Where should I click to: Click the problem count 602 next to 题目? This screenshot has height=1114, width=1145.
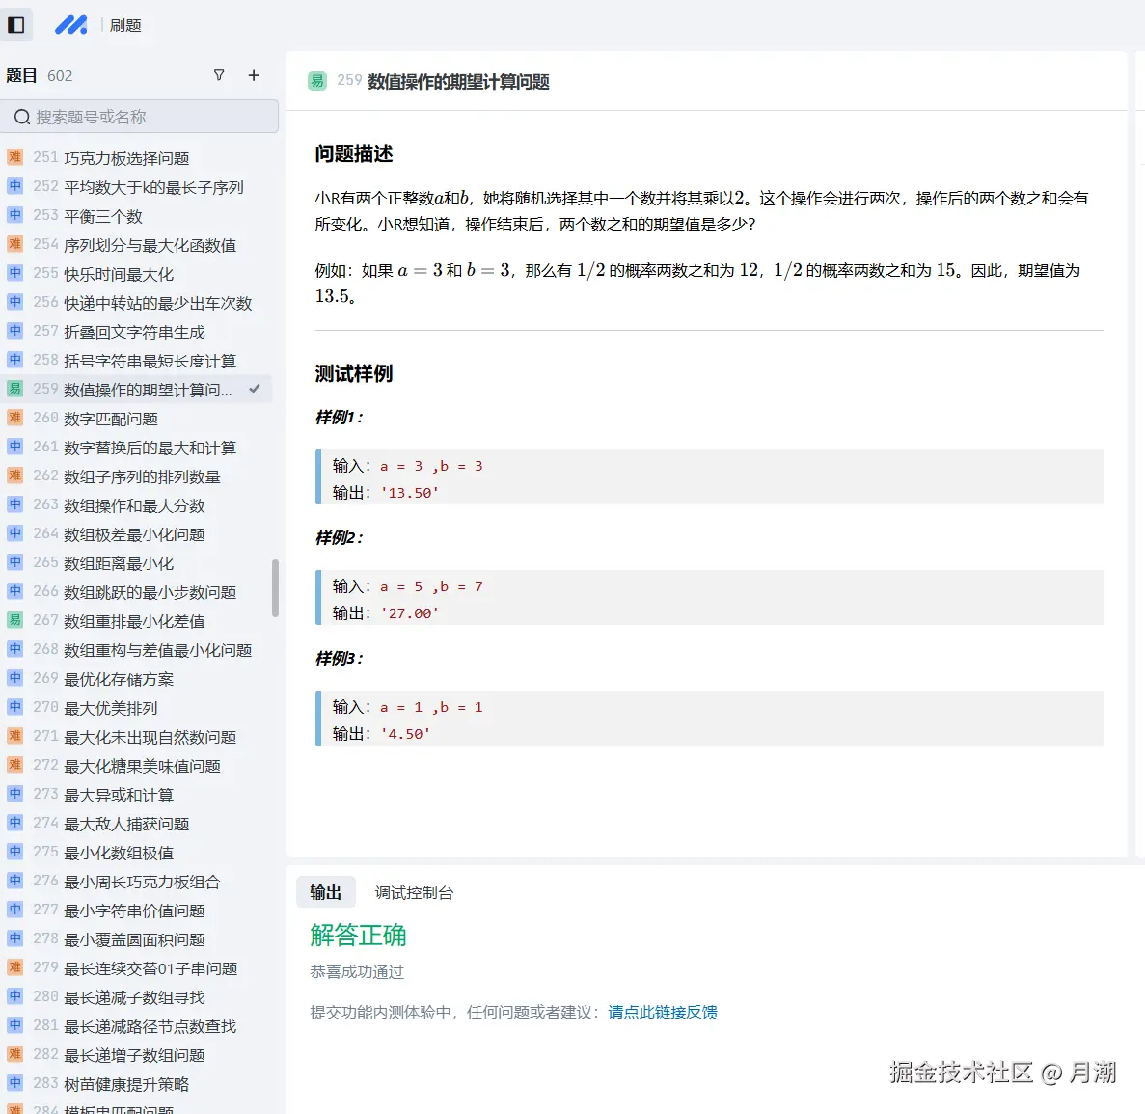(x=61, y=75)
